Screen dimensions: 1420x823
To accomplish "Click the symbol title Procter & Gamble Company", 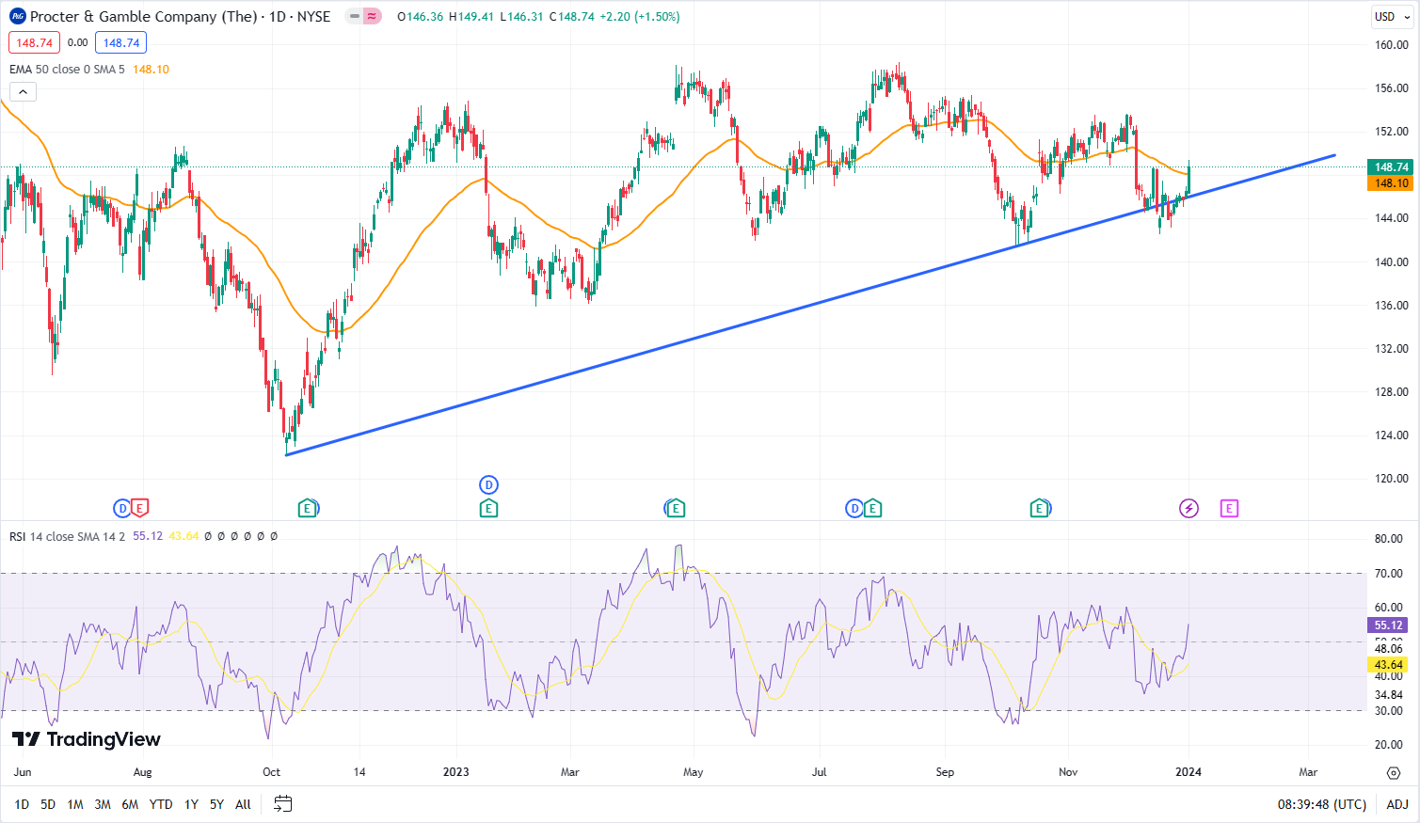I will point(143,16).
